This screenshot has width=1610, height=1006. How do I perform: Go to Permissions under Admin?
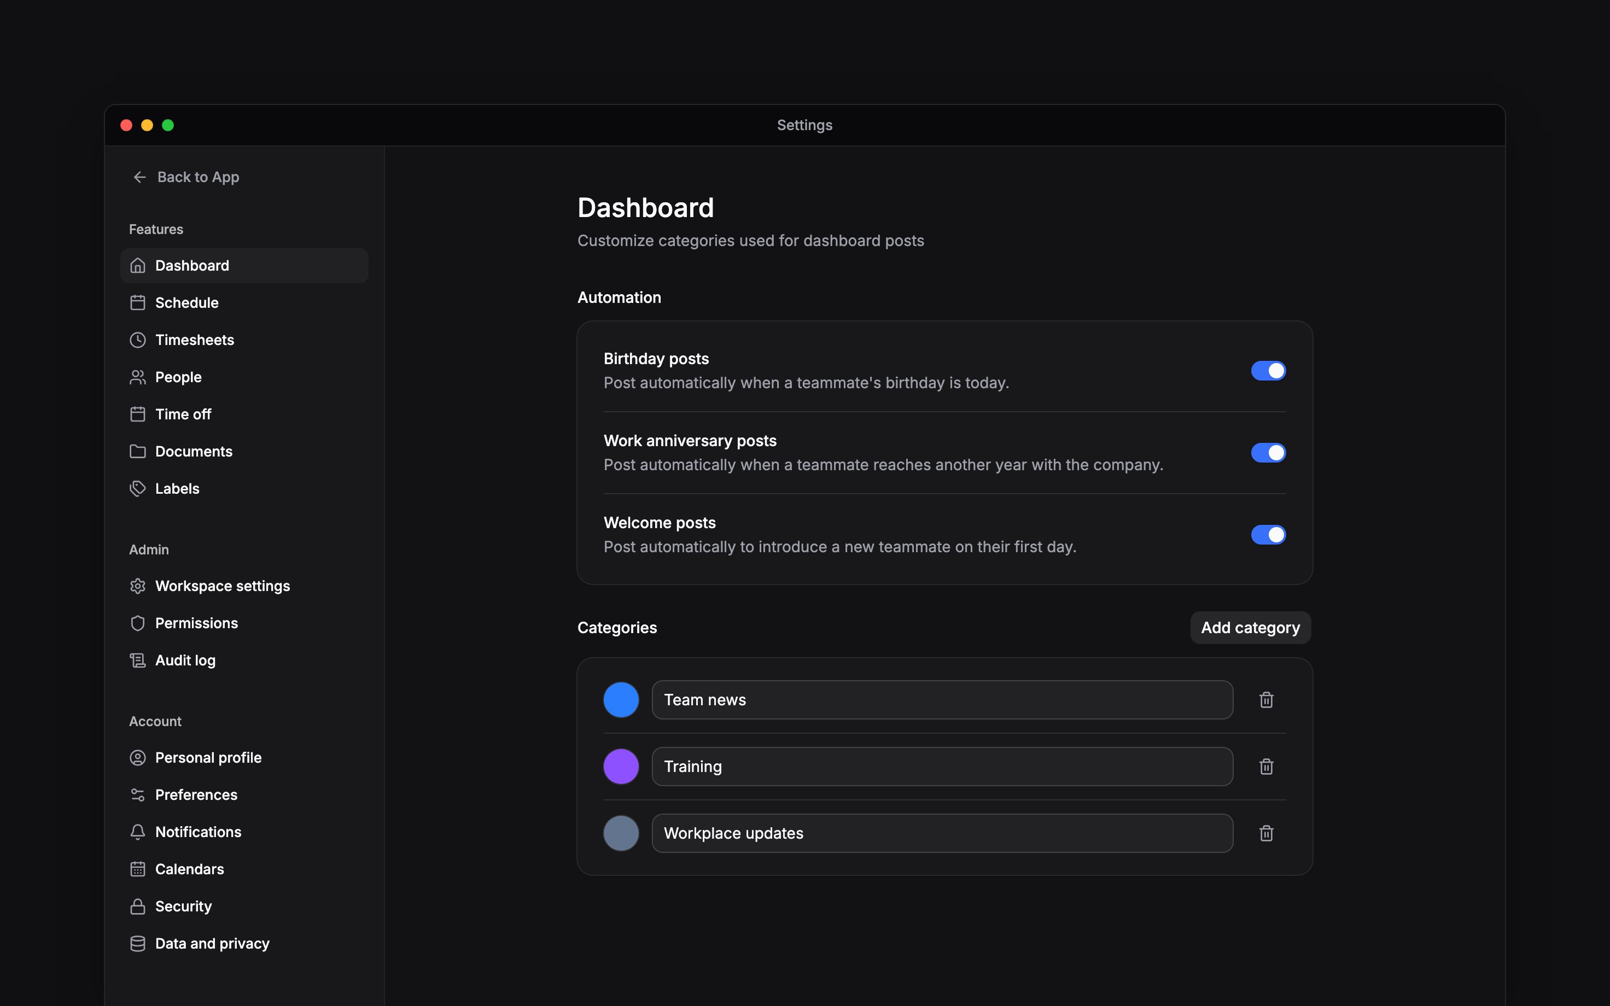(244, 623)
